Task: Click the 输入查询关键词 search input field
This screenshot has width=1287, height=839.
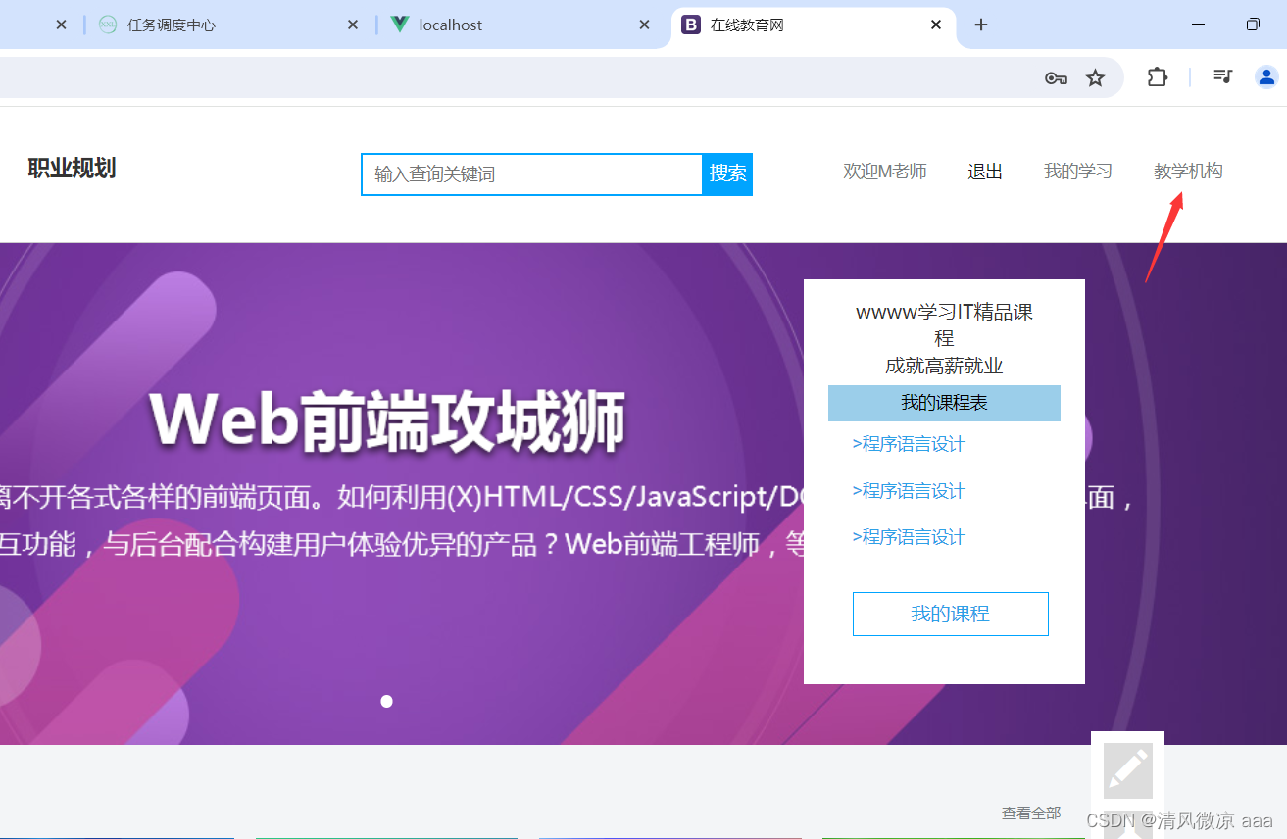Action: tap(532, 174)
